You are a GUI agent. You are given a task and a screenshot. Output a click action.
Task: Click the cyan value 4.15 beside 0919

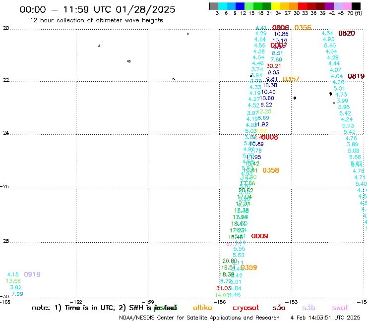(x=13, y=274)
